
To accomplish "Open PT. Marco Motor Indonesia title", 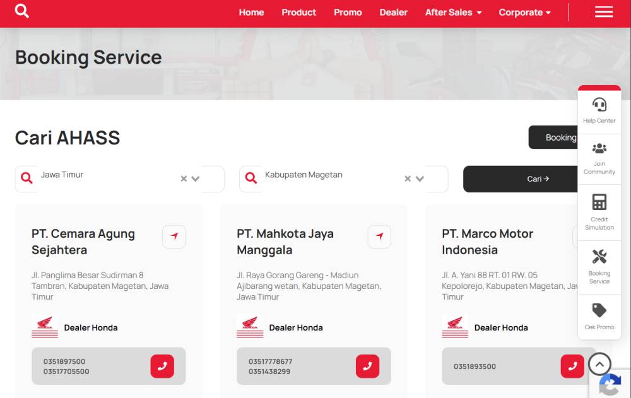I will pyautogui.click(x=487, y=242).
